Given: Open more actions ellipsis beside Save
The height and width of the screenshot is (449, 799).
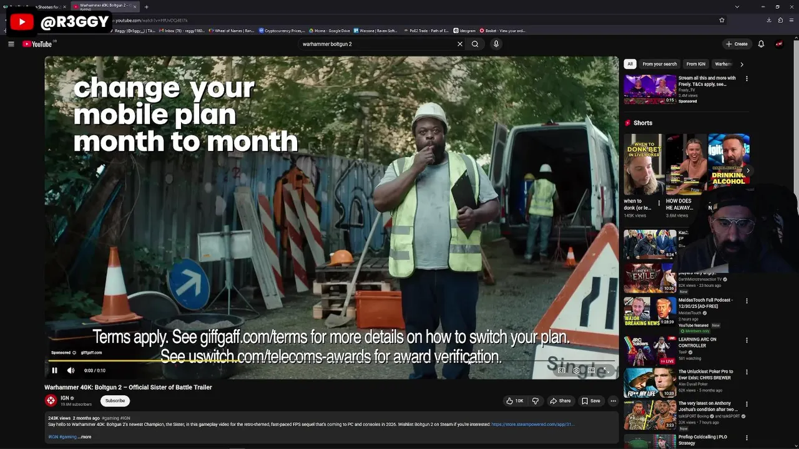Looking at the screenshot, I should coord(613,401).
